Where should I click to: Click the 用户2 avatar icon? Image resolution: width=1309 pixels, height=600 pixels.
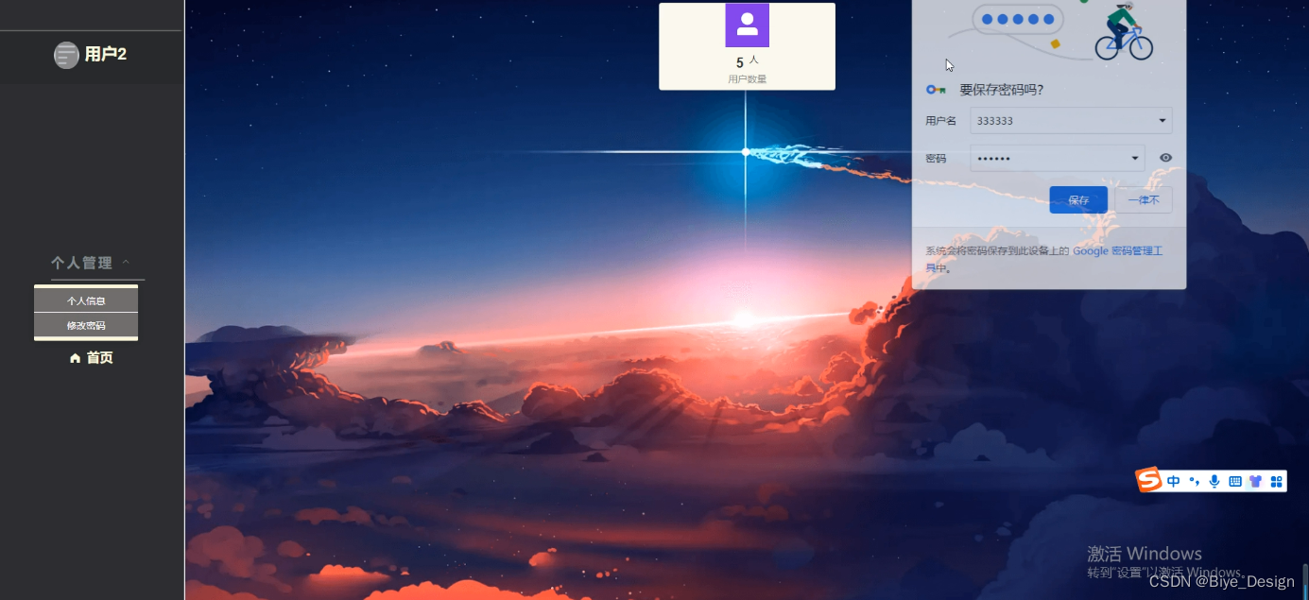pyautogui.click(x=66, y=55)
